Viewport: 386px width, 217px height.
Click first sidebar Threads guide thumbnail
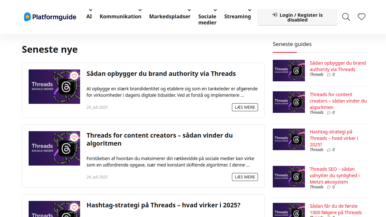point(289,70)
